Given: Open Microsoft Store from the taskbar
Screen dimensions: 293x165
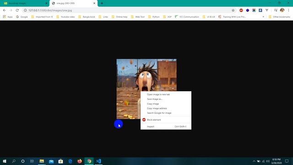Looking at the screenshot, I should (60, 161).
